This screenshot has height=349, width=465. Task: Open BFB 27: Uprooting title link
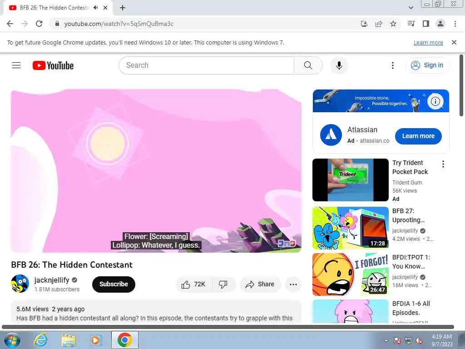coord(408,215)
